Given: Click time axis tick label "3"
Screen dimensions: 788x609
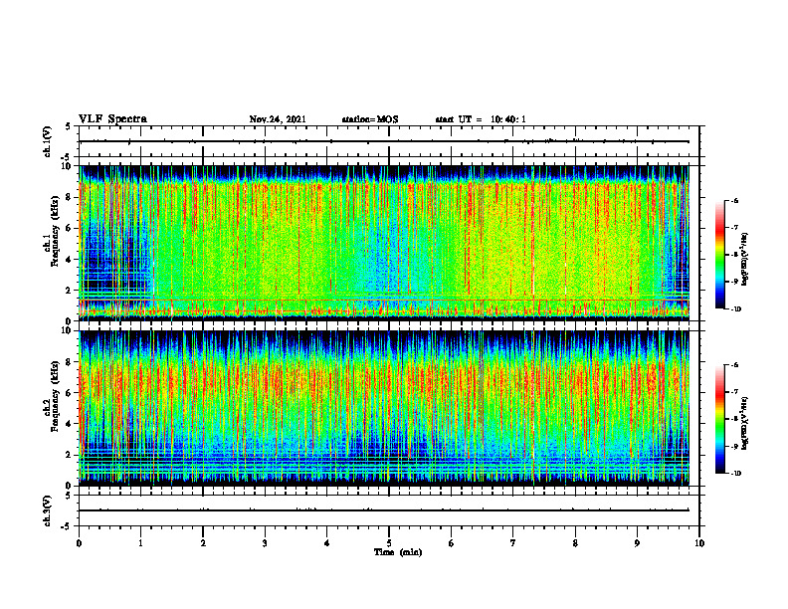Looking at the screenshot, I should click(265, 543).
